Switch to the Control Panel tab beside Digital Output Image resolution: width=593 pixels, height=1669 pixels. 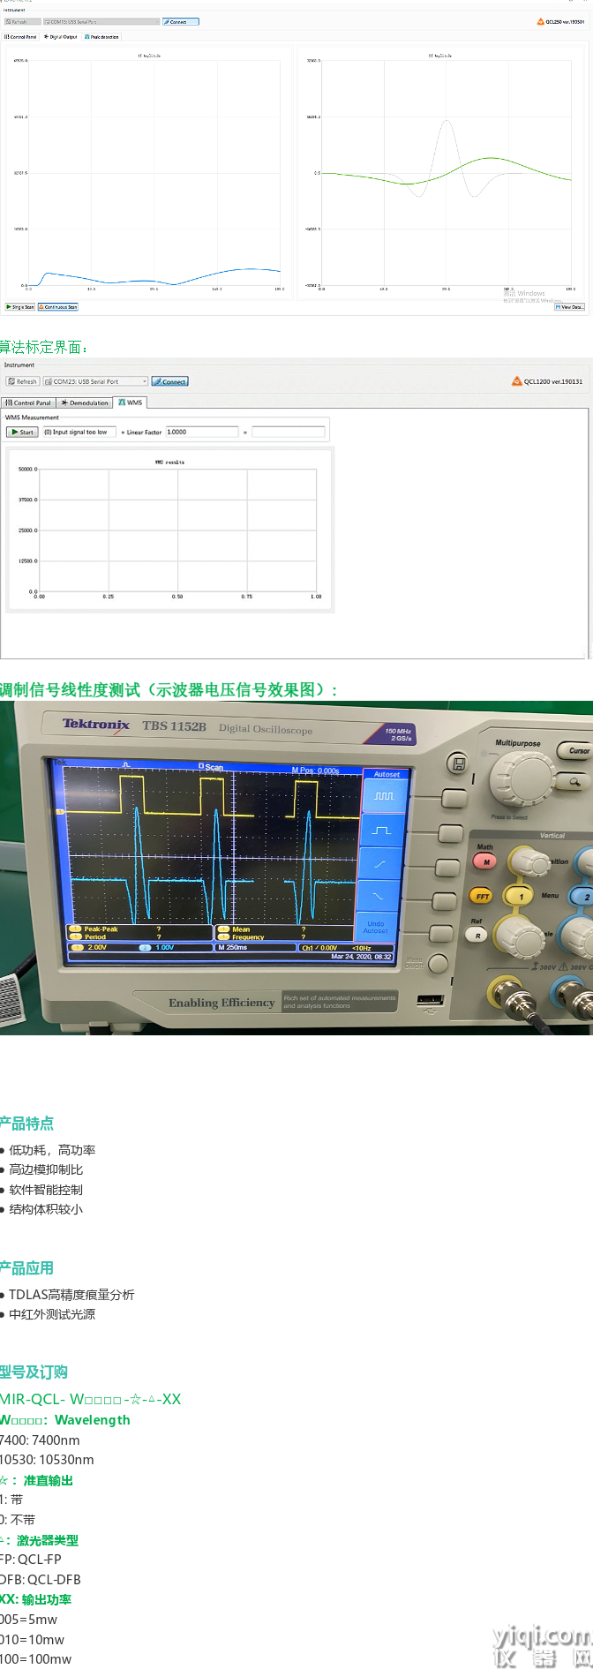(x=21, y=37)
